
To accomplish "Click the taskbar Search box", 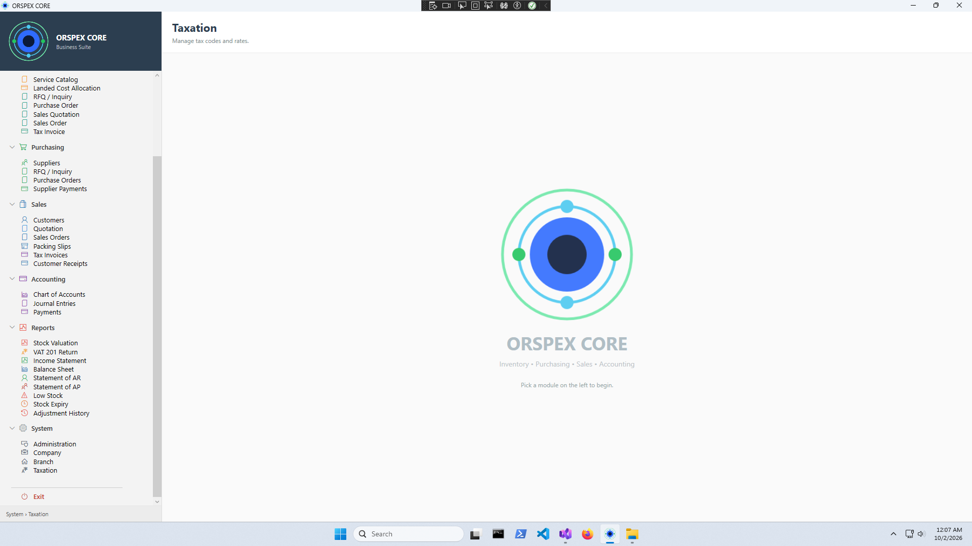I will [x=409, y=534].
